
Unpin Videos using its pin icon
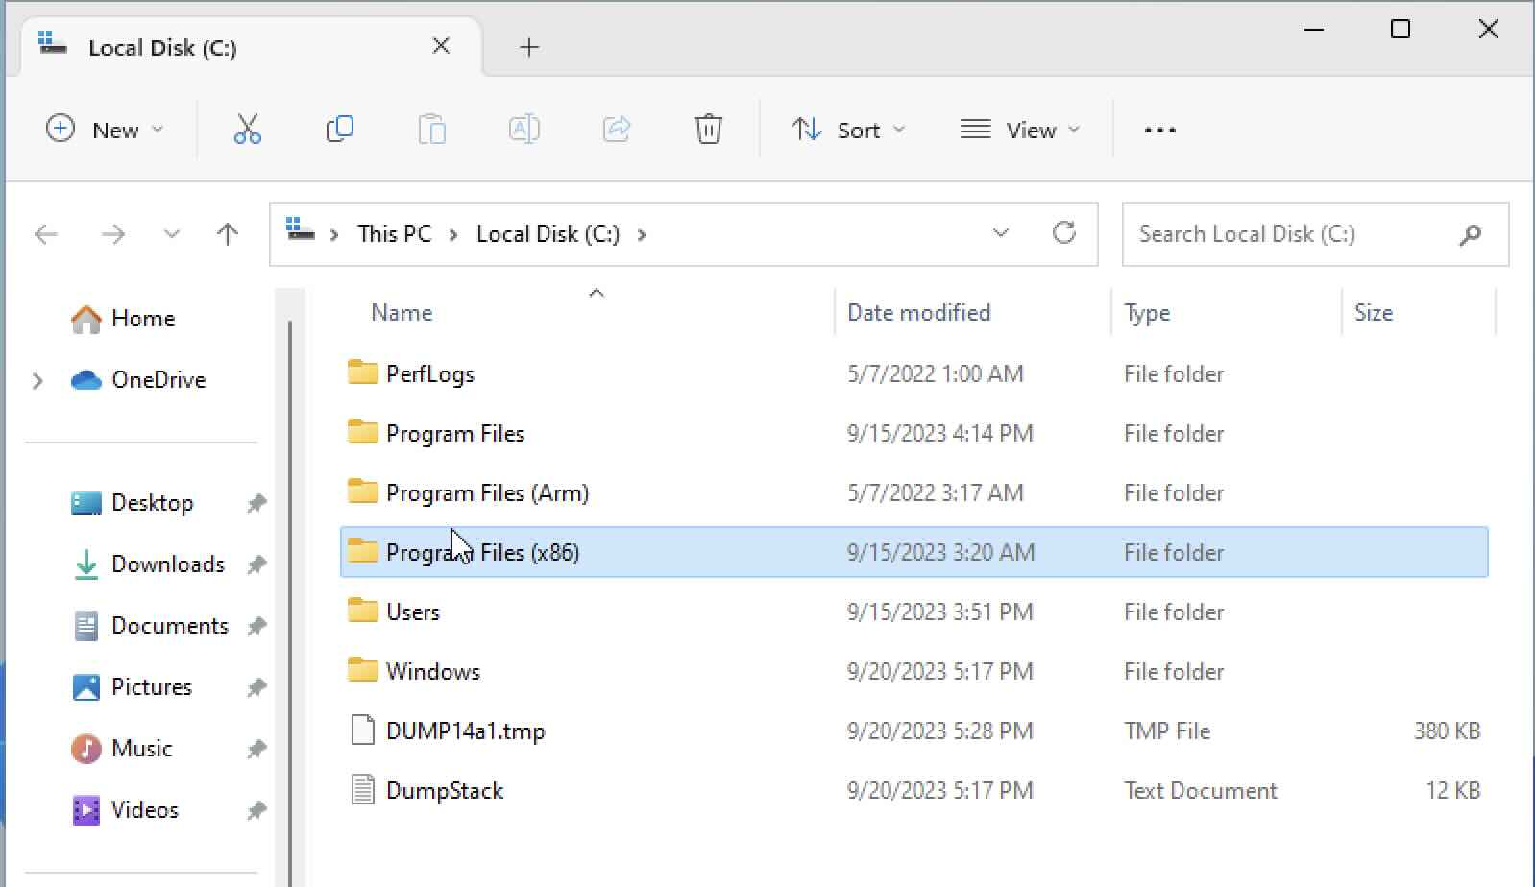point(256,810)
